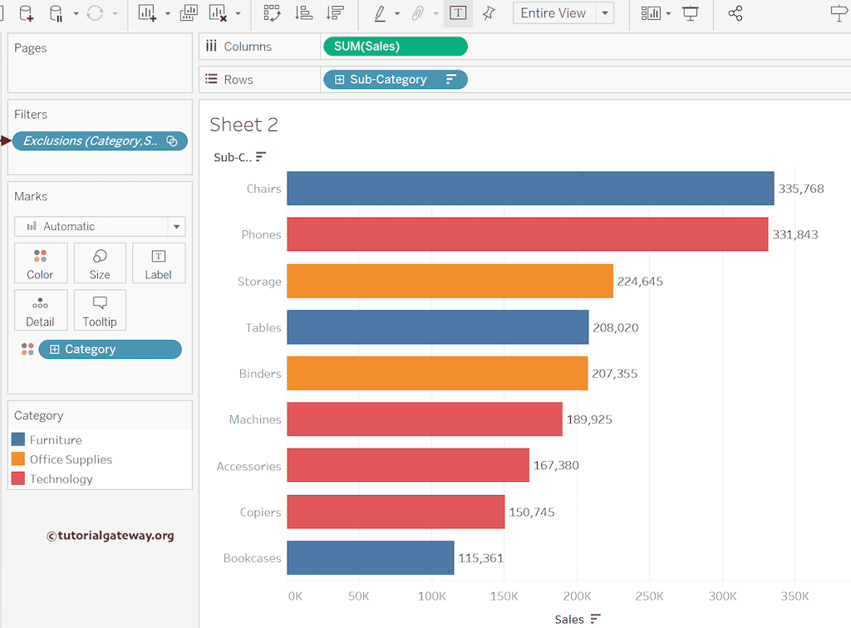Image resolution: width=851 pixels, height=628 pixels.
Task: Toggle Presentation Mode icon
Action: 690,13
